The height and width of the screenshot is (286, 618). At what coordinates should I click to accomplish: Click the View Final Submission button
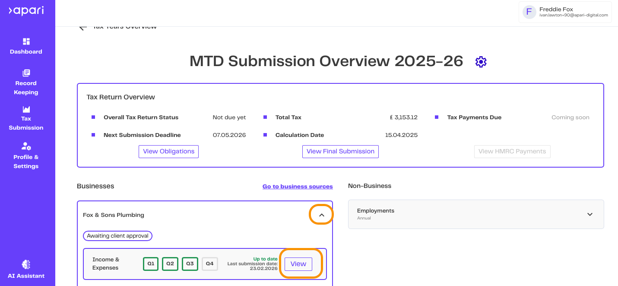click(340, 152)
